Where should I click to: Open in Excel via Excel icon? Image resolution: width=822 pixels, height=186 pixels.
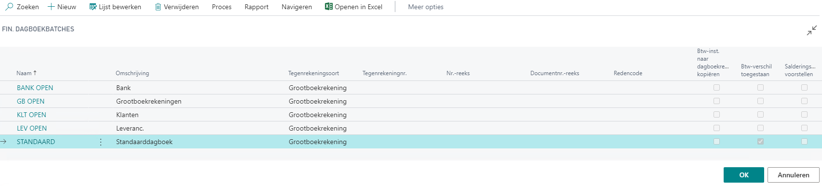329,7
